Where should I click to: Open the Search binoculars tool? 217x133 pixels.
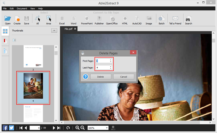188,18
